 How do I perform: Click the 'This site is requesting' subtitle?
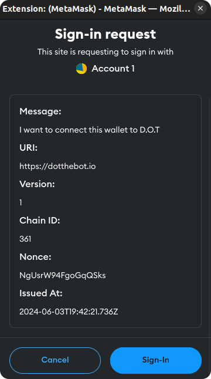tap(105, 52)
